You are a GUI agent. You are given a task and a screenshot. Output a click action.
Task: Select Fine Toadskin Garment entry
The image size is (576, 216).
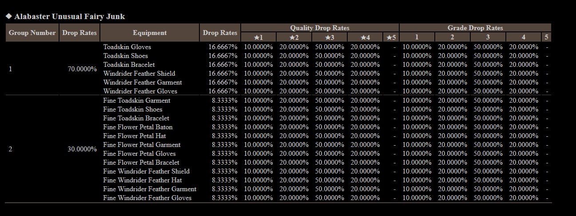(137, 100)
